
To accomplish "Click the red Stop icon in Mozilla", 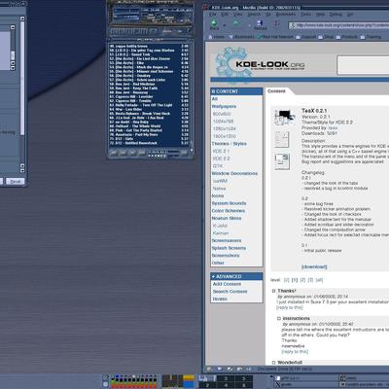I will pos(277,23).
